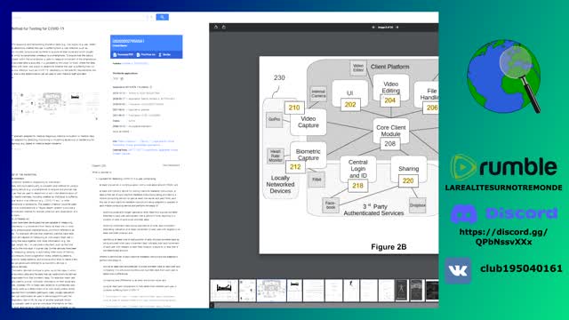Select the US chip under Worldwide applications
569x320 pixels.
(122, 79)
